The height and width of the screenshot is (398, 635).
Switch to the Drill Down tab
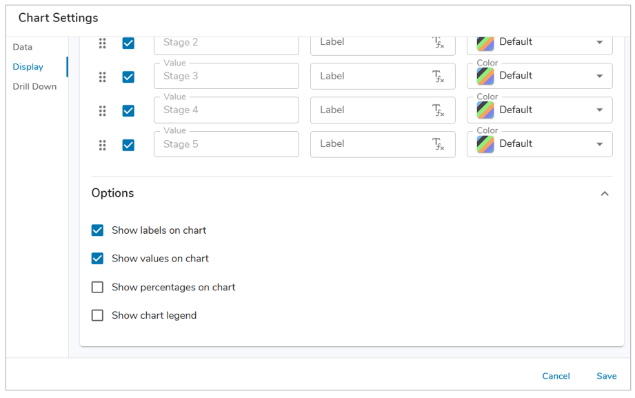click(x=34, y=87)
